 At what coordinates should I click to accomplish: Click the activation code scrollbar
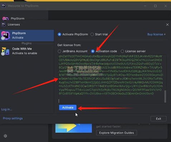(x=165, y=97)
